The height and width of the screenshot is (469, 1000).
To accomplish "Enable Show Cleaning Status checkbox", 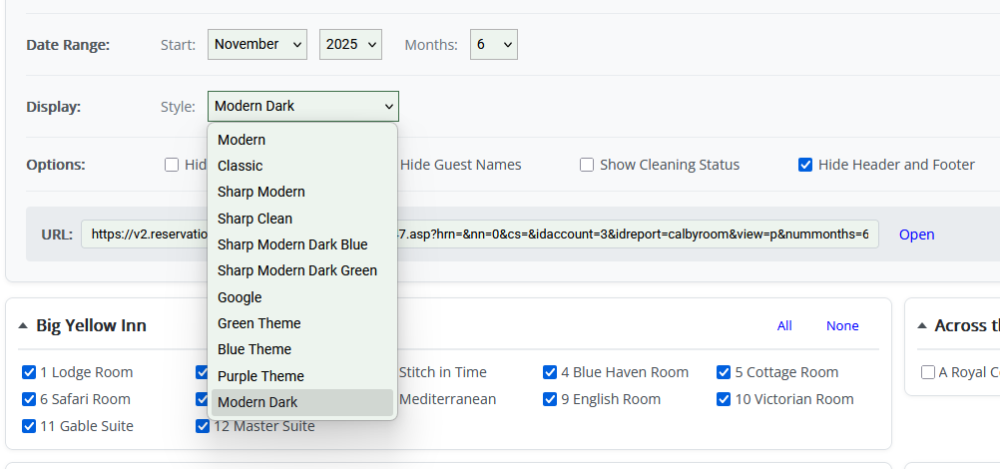I will 587,165.
